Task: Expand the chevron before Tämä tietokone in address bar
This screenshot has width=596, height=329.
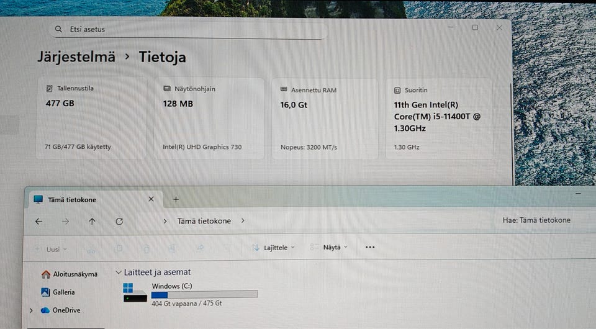Action: (165, 221)
